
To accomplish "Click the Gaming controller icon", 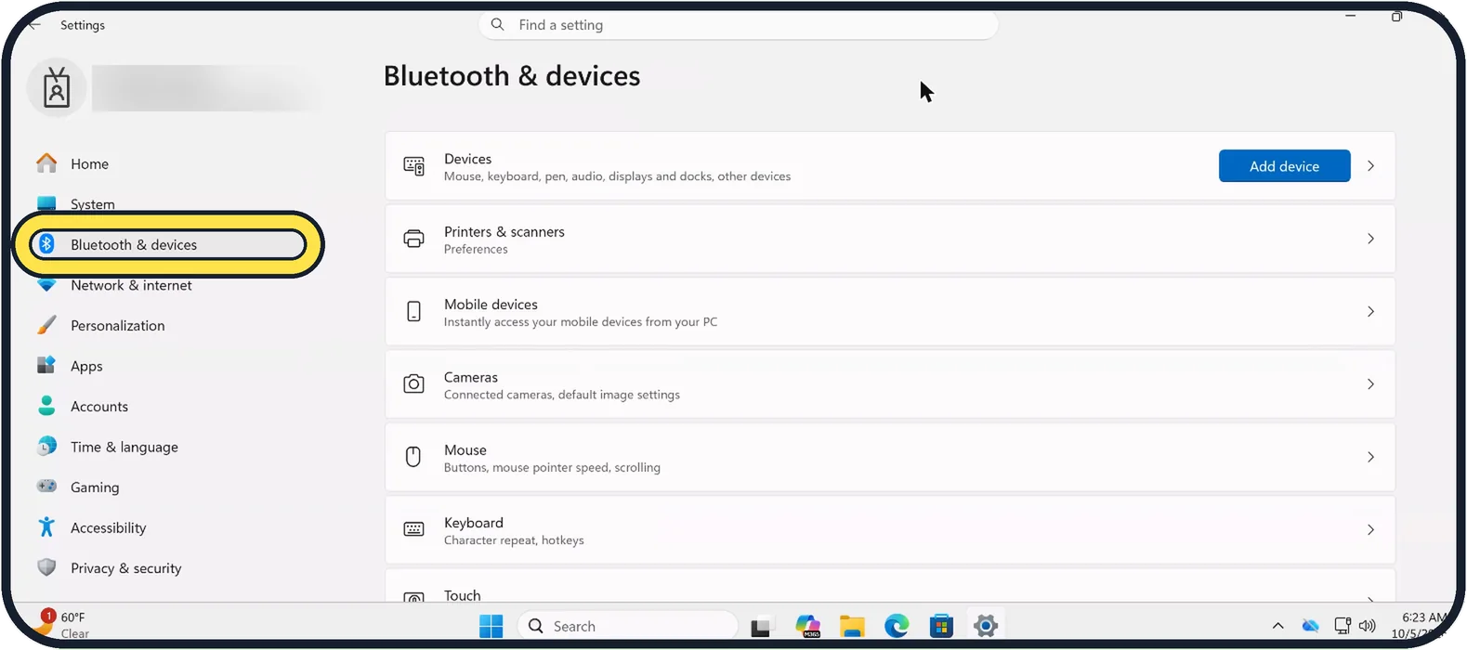I will coord(46,487).
